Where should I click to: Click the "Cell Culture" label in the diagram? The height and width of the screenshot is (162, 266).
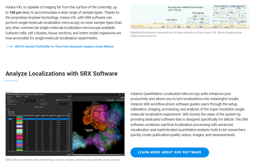coord(171,20)
